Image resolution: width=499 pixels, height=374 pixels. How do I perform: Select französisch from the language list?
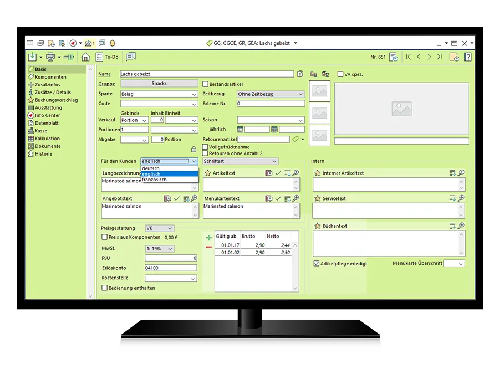pyautogui.click(x=154, y=180)
